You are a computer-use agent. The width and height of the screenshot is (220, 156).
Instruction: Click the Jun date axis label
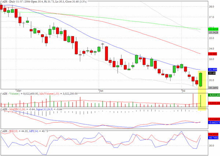click(101, 91)
